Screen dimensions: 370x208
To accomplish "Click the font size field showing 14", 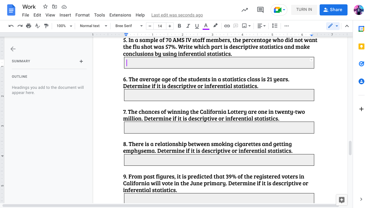I will [160, 26].
